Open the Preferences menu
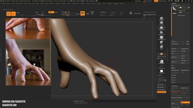Viewport: 193px width, 108px height. pyautogui.click(x=75, y=3)
